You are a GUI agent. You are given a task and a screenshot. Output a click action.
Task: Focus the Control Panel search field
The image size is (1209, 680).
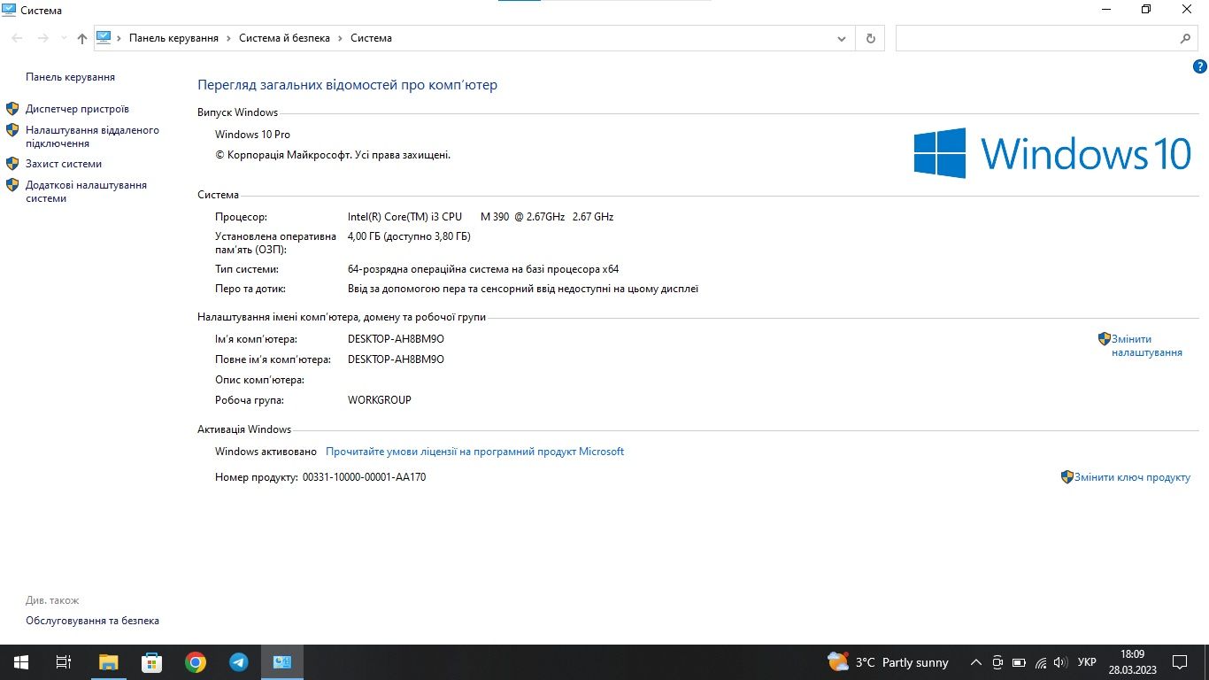[1036, 38]
